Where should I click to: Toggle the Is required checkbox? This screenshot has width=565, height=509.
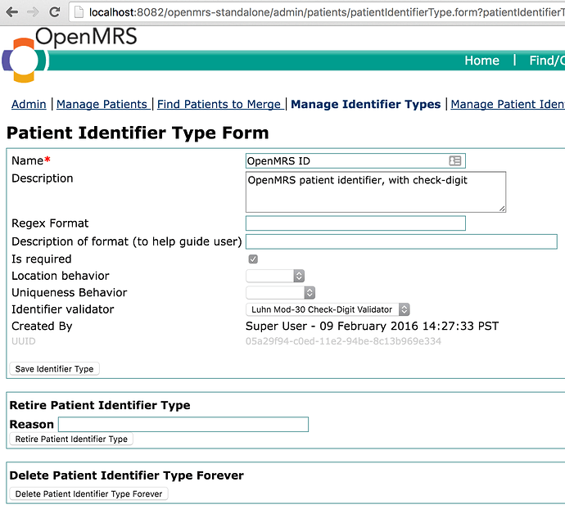click(253, 259)
